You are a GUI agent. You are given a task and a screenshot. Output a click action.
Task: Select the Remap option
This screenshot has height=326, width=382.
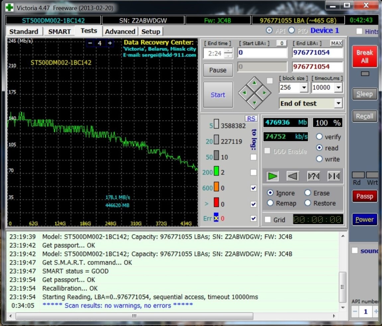270,203
